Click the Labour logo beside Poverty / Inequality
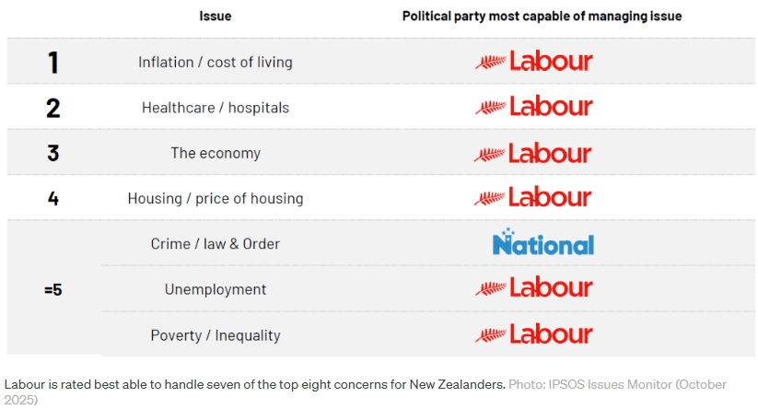This screenshot has height=409, width=758. coord(533,333)
